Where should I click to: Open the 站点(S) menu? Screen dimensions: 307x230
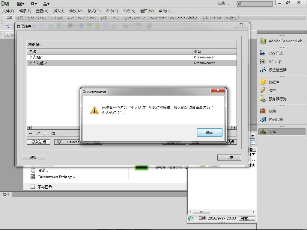(x=129, y=11)
